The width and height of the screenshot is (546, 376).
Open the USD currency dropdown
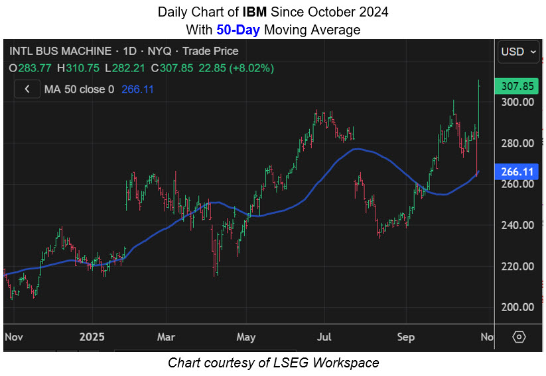(519, 52)
